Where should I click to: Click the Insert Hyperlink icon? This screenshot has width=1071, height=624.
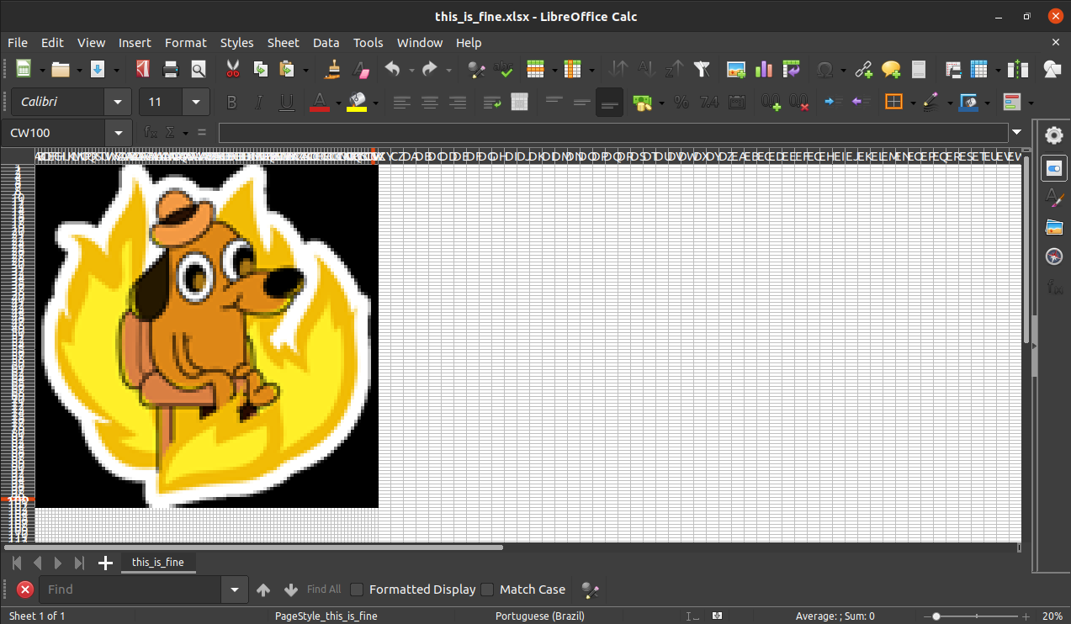pos(863,69)
